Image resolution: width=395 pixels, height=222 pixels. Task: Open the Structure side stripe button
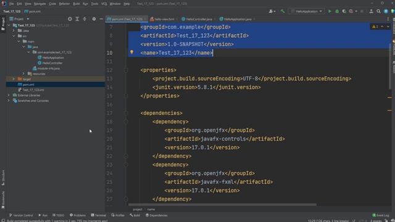pos(3,178)
